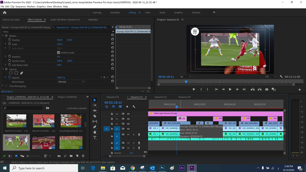Toggle Linked Selection in timeline
The image size is (306, 172).
(x=120, y=107)
